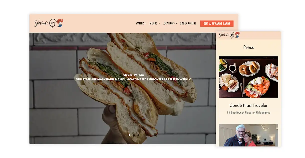
Task: Open the brunch plates press photo
Action: (248, 77)
